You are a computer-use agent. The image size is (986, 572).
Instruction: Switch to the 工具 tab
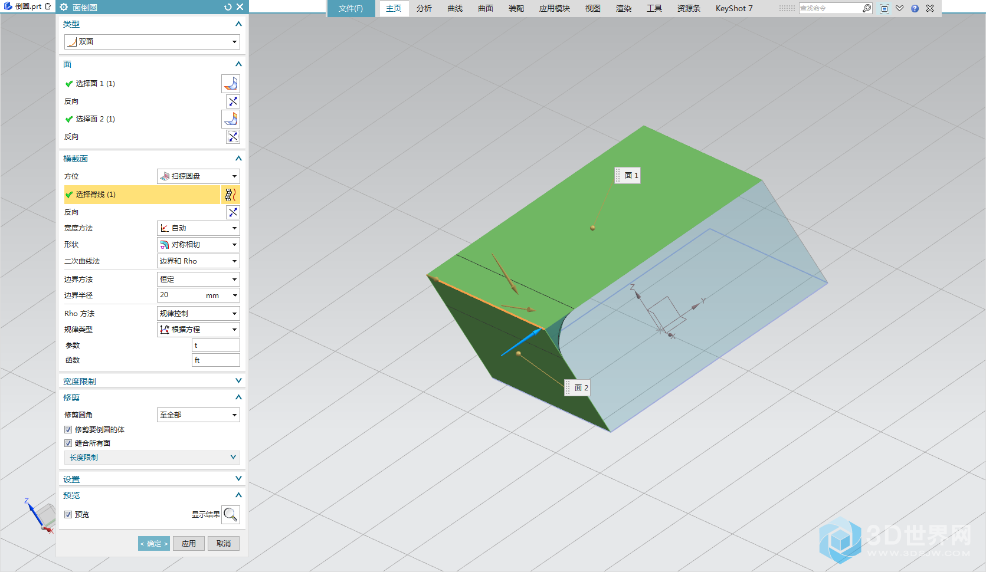[x=654, y=8]
